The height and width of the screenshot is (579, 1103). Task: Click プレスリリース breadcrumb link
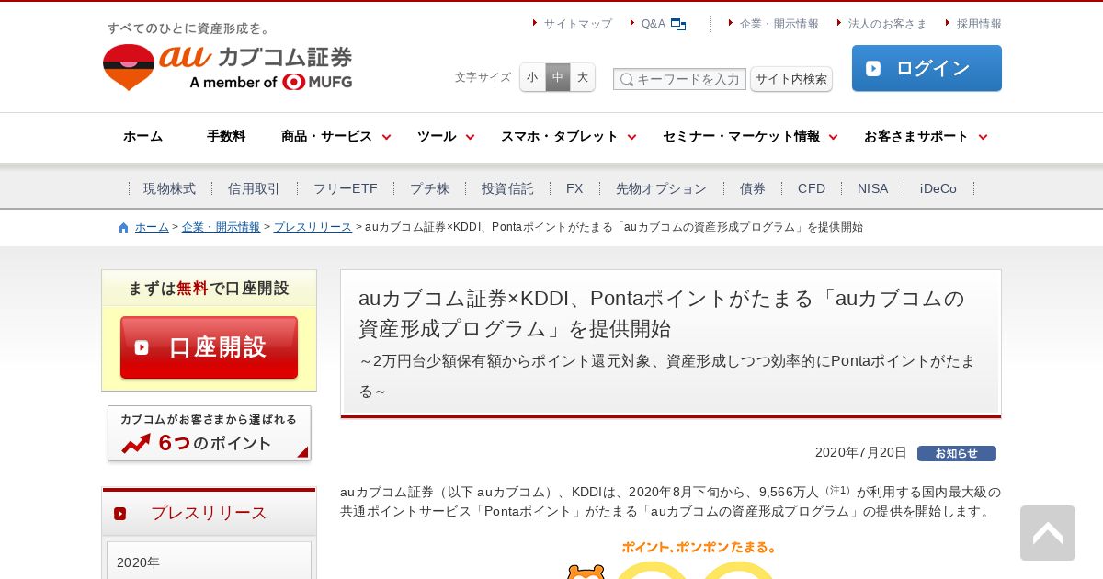point(313,227)
